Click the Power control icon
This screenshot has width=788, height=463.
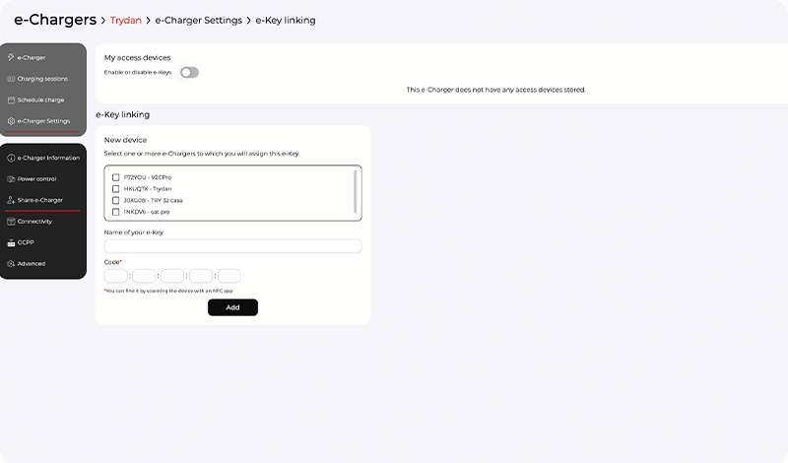(11, 179)
